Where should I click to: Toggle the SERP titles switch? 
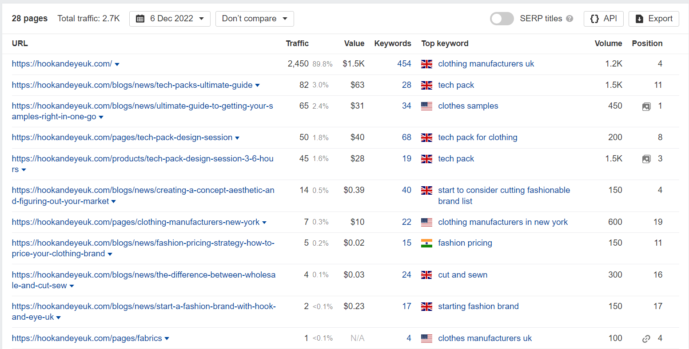coord(502,19)
